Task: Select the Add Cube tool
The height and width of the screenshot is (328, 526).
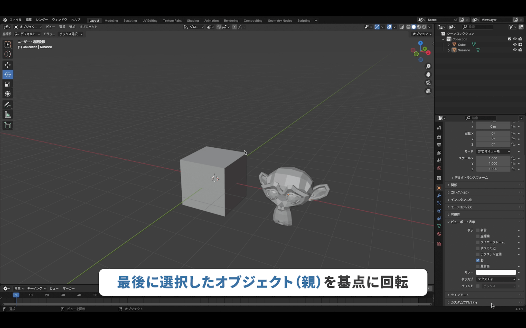Action: pyautogui.click(x=8, y=125)
